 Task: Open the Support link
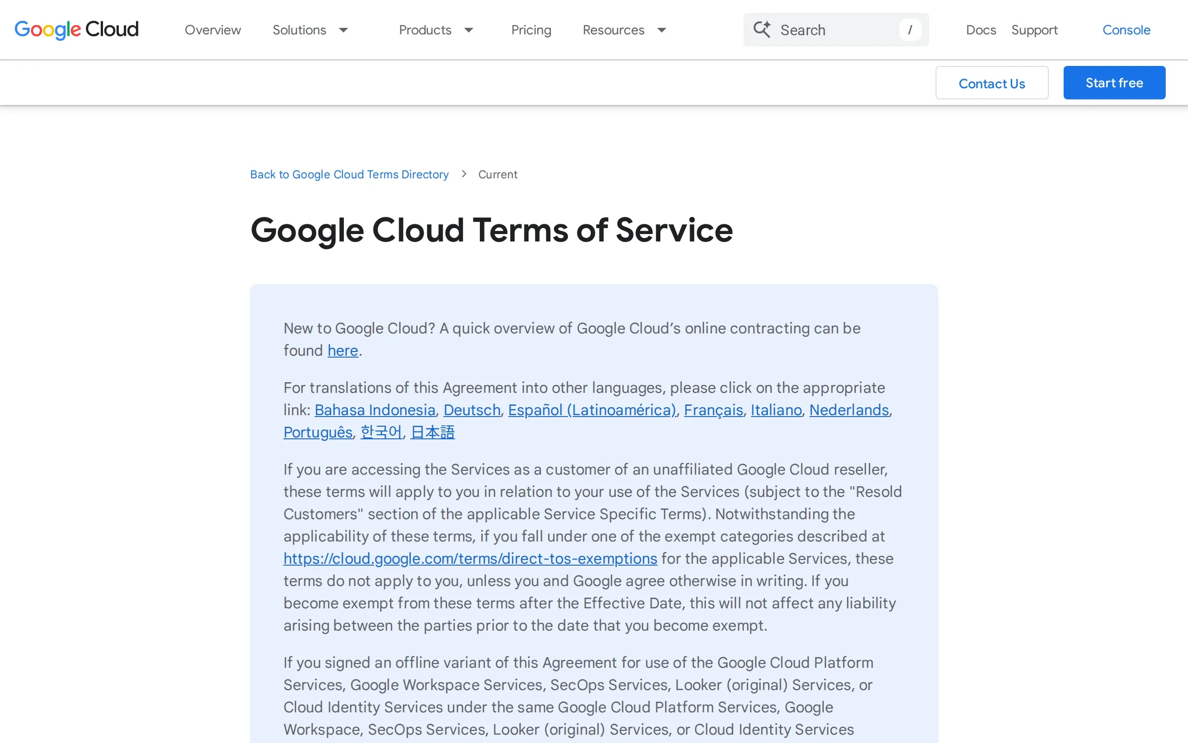pyautogui.click(x=1034, y=30)
